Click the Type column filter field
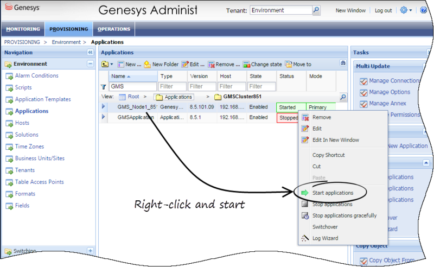434x267 pixels. coord(172,86)
